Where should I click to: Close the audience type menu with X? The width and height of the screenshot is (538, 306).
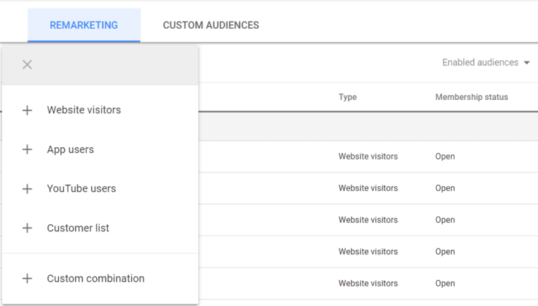pyautogui.click(x=27, y=65)
